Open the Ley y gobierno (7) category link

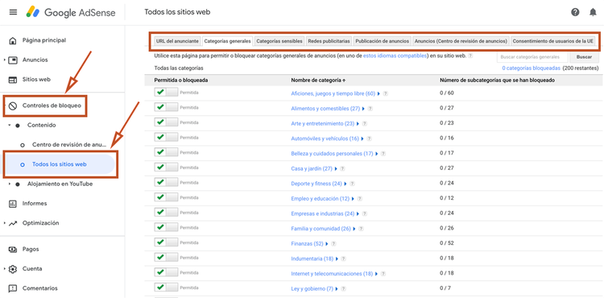click(312, 289)
